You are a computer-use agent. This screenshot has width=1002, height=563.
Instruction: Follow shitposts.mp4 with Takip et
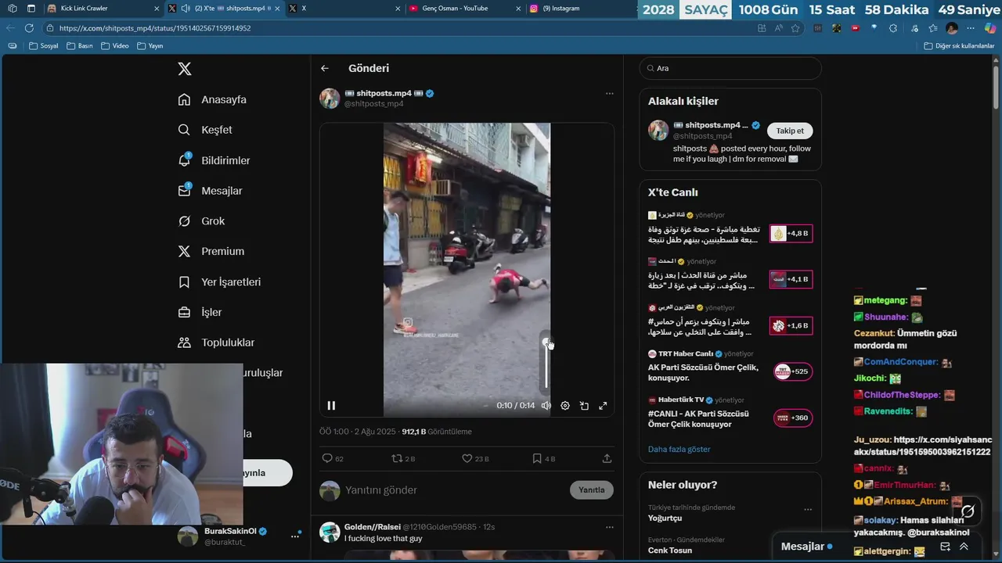click(790, 131)
